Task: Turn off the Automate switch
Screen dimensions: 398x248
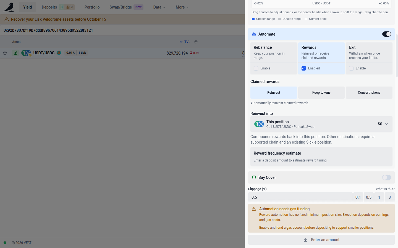Action: (x=387, y=34)
